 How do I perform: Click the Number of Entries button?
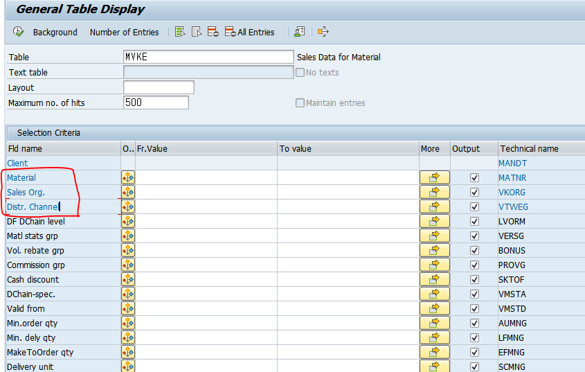pyautogui.click(x=124, y=32)
